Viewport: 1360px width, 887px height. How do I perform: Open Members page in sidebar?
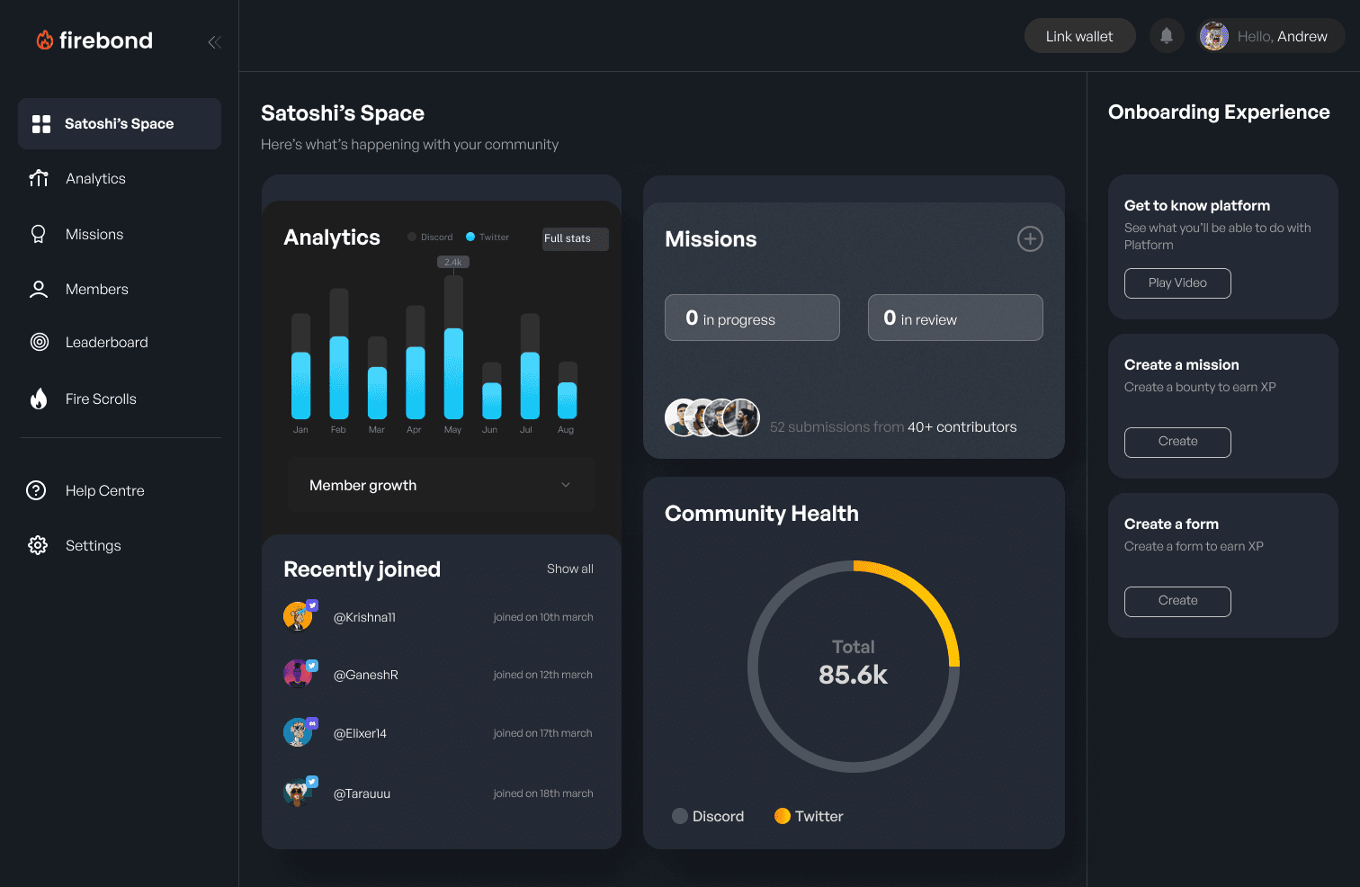click(x=97, y=289)
